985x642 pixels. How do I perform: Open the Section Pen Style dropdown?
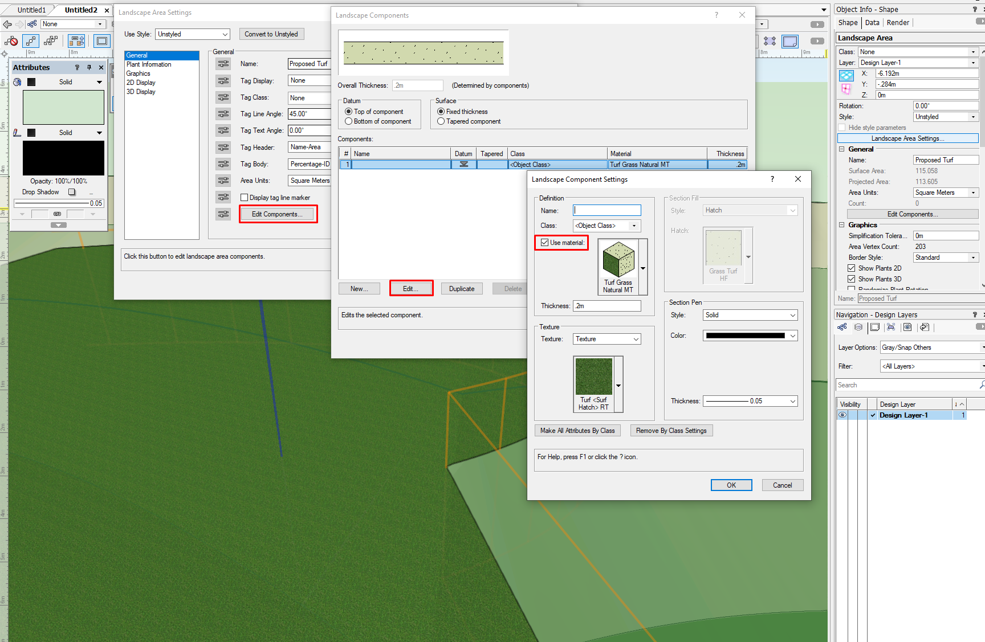coord(750,315)
